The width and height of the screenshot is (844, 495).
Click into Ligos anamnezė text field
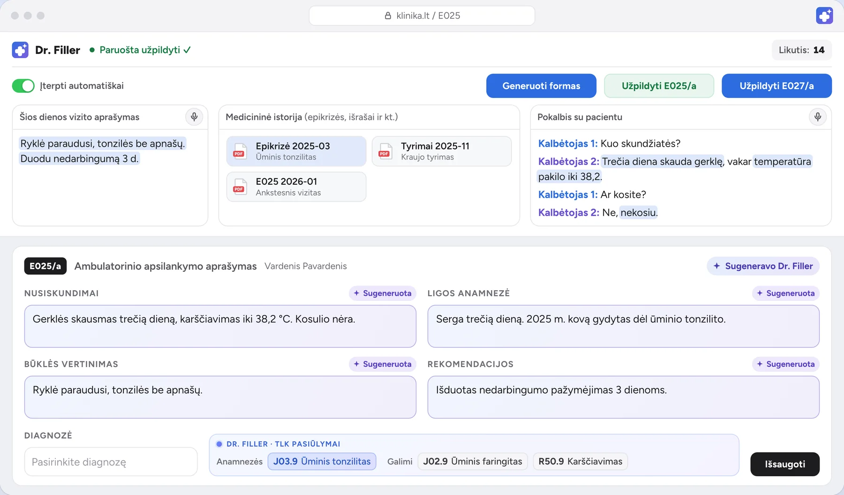click(x=624, y=326)
